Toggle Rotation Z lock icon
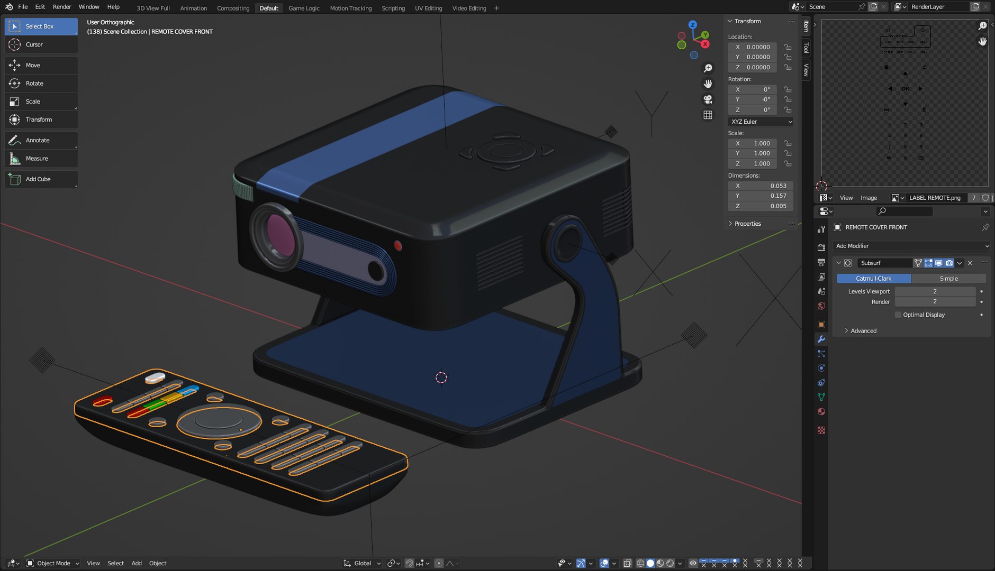 pos(788,109)
